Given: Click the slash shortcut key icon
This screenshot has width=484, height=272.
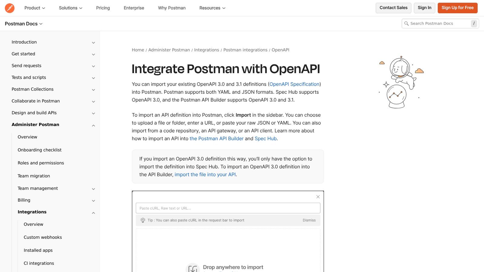Looking at the screenshot, I should click(x=474, y=24).
